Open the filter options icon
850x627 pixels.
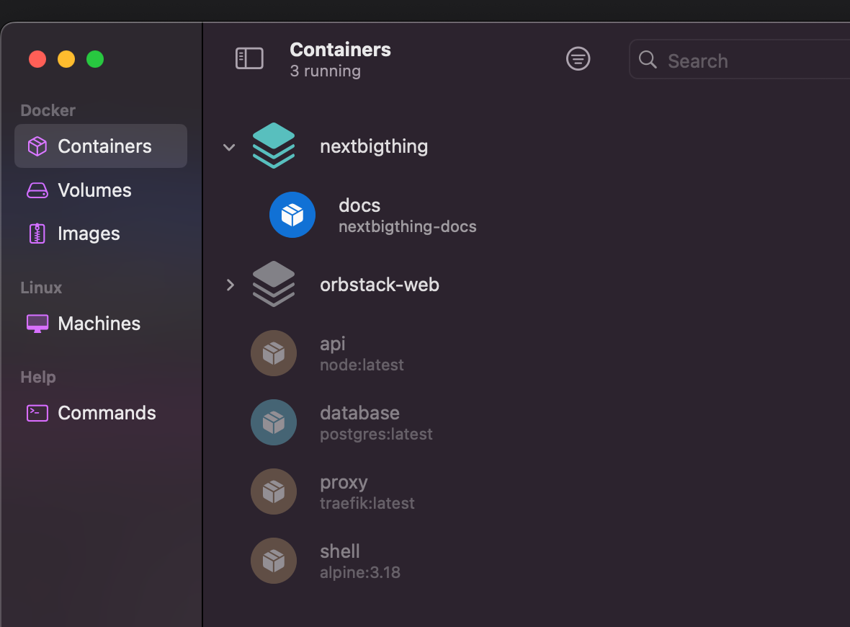pos(578,58)
